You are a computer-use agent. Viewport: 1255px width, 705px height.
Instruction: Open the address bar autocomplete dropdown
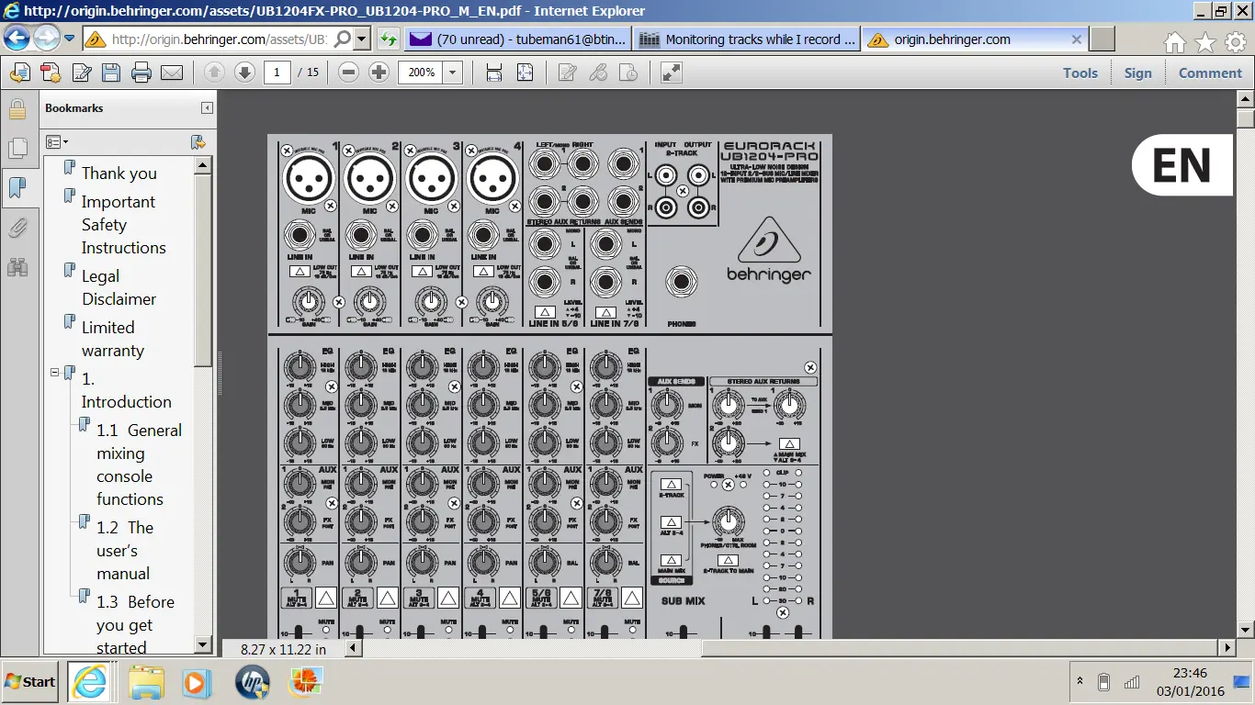[362, 39]
